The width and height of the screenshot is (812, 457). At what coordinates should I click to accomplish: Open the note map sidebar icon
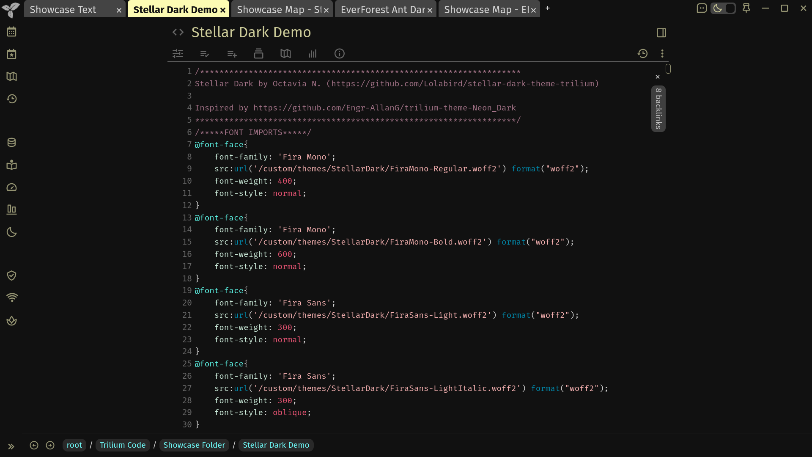pos(11,77)
